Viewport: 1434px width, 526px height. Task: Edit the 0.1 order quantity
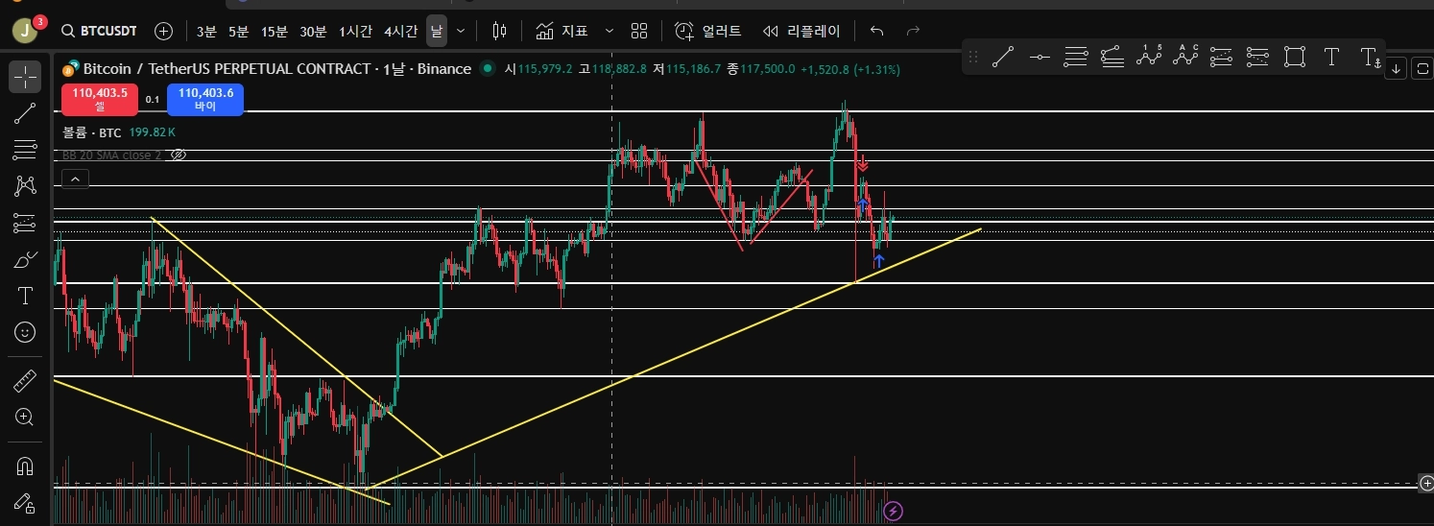(153, 99)
